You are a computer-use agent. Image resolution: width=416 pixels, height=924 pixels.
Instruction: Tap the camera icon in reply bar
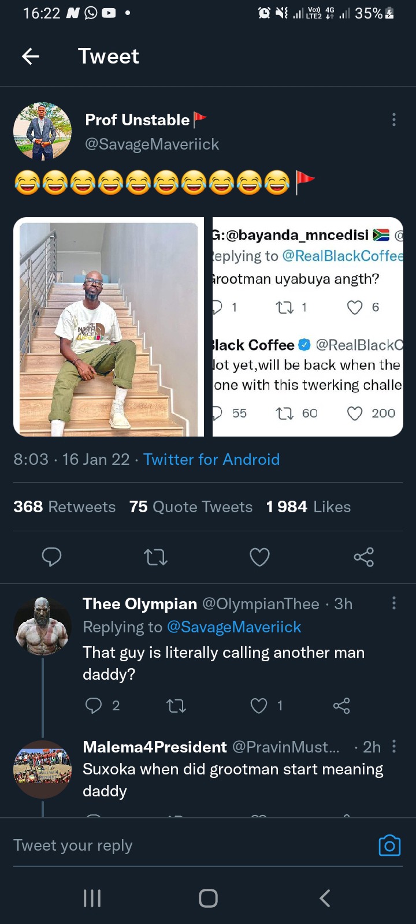pos(389,845)
